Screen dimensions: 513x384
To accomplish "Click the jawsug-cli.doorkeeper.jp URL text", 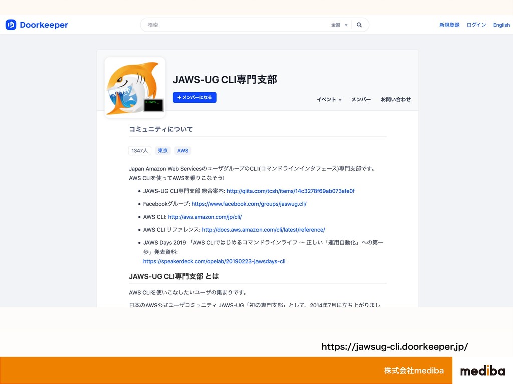I will point(395,347).
